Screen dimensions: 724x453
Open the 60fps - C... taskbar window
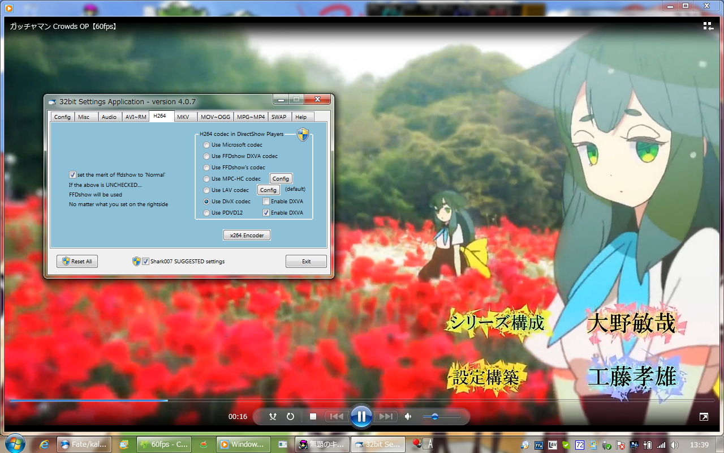164,445
